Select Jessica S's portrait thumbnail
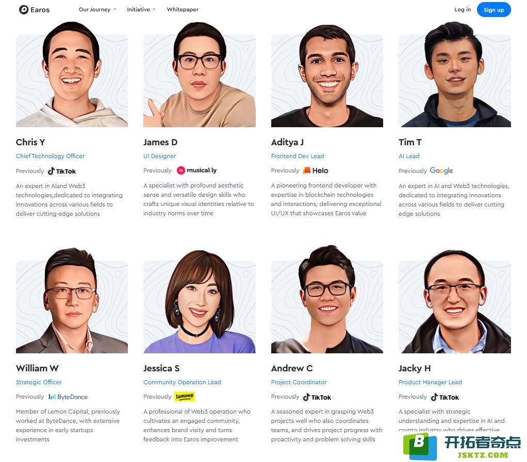 200,301
